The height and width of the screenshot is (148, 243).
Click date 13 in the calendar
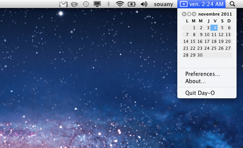click(228, 35)
